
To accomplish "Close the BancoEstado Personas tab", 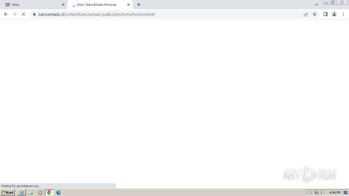I will (128, 5).
